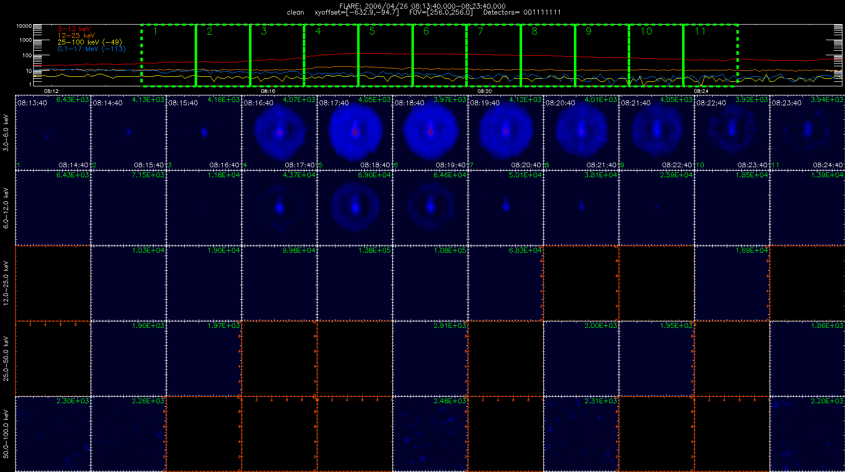Screen dimensions: 845x472
Task: Select time interval 10 in light curve plot
Action: tap(656, 55)
